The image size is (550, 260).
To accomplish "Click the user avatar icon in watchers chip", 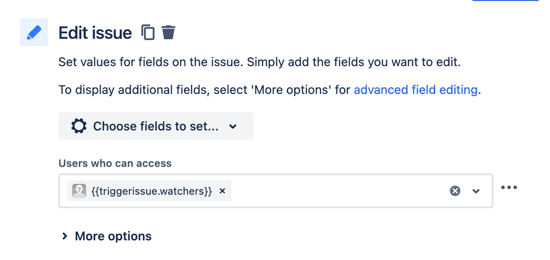I will pyautogui.click(x=79, y=191).
